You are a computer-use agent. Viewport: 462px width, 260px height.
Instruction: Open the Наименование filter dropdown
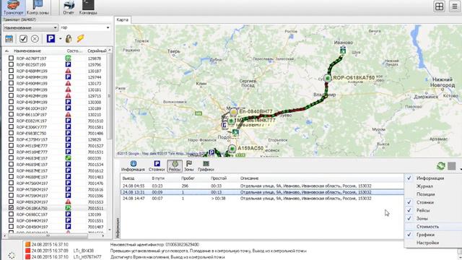click(x=30, y=27)
